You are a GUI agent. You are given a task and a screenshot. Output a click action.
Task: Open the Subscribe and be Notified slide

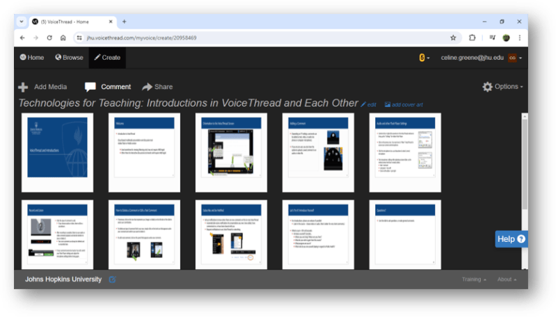click(231, 234)
